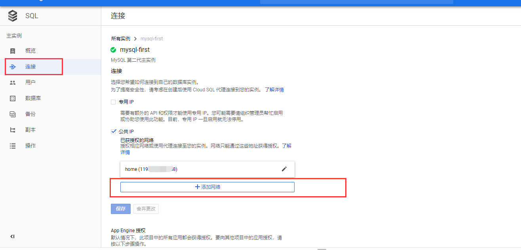Open 概览 in the sidebar menu
This screenshot has height=250, width=521.
click(30, 51)
